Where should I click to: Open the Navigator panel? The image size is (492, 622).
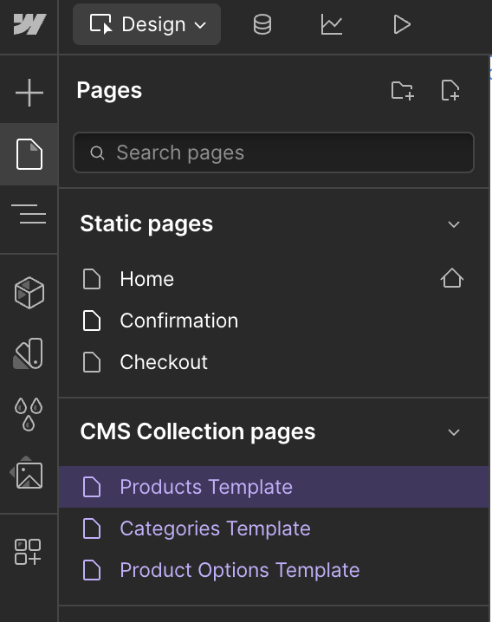(x=29, y=214)
